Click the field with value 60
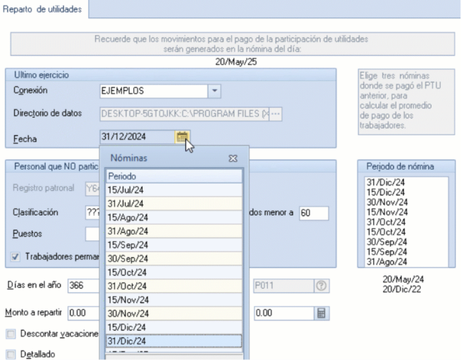This screenshot has width=461, height=360. pos(314,213)
